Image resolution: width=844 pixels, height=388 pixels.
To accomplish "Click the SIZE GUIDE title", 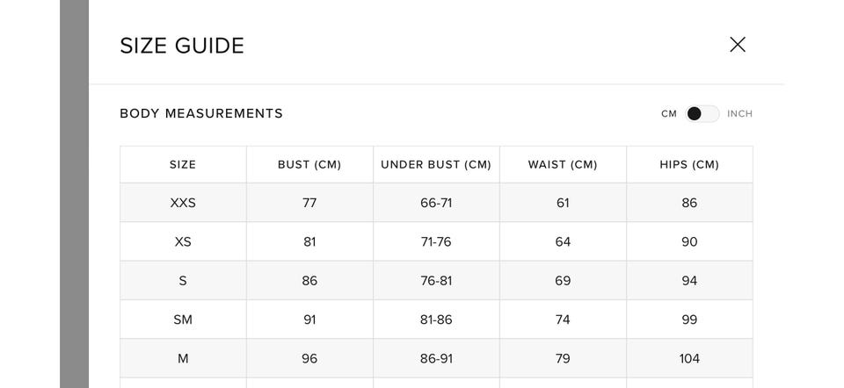I will [182, 46].
